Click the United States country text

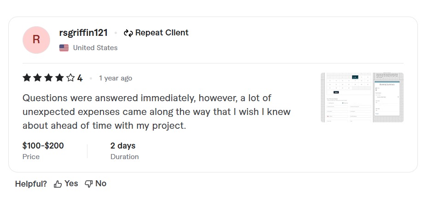[x=95, y=48]
